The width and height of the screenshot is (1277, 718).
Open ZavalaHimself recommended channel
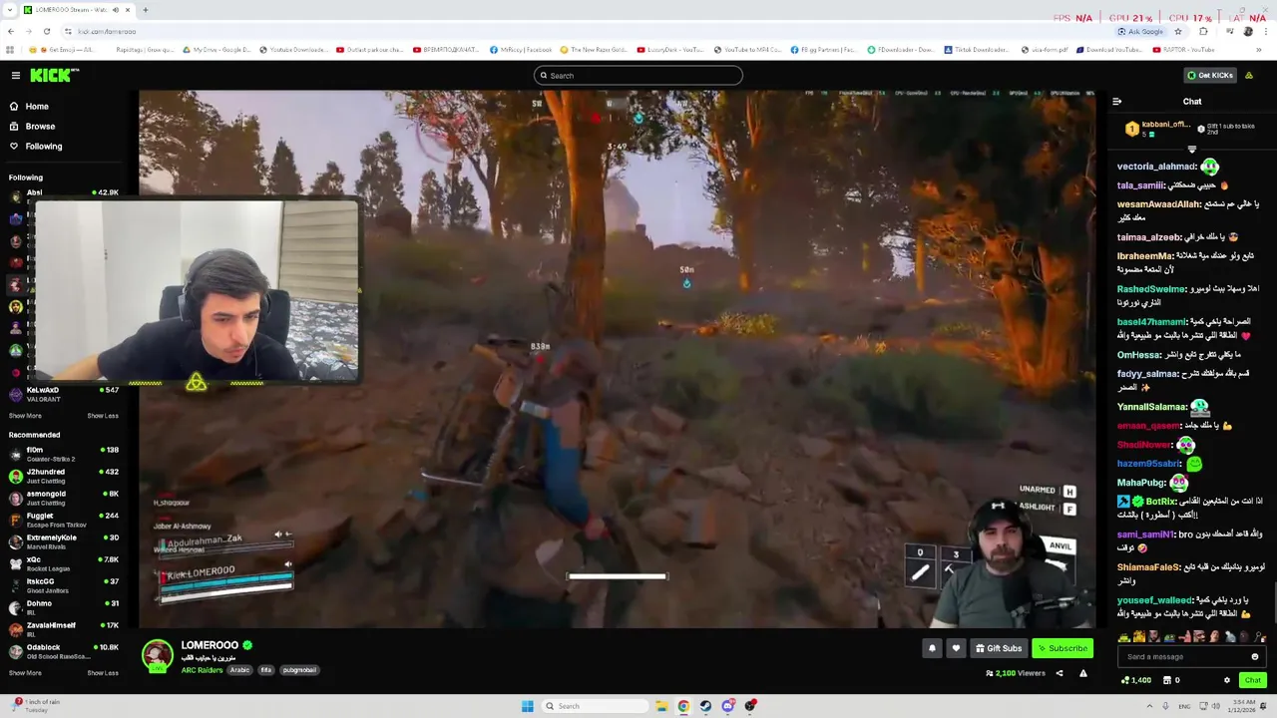click(65, 629)
